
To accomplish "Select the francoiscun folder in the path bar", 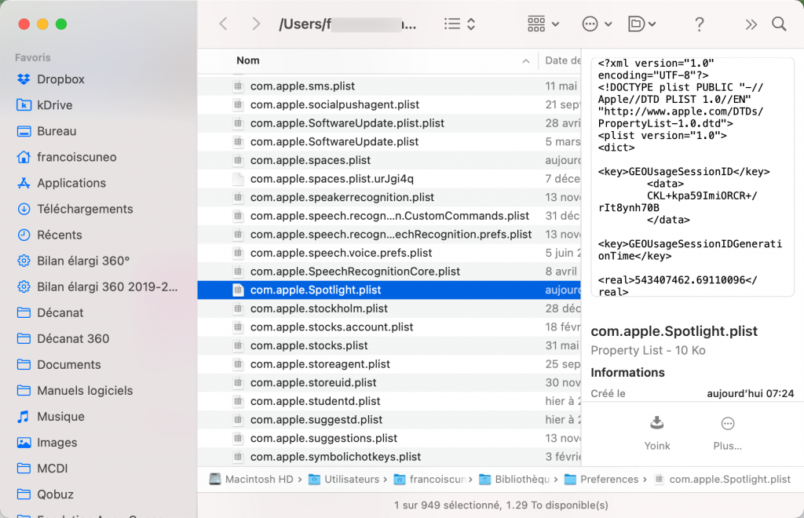I will click(x=429, y=480).
